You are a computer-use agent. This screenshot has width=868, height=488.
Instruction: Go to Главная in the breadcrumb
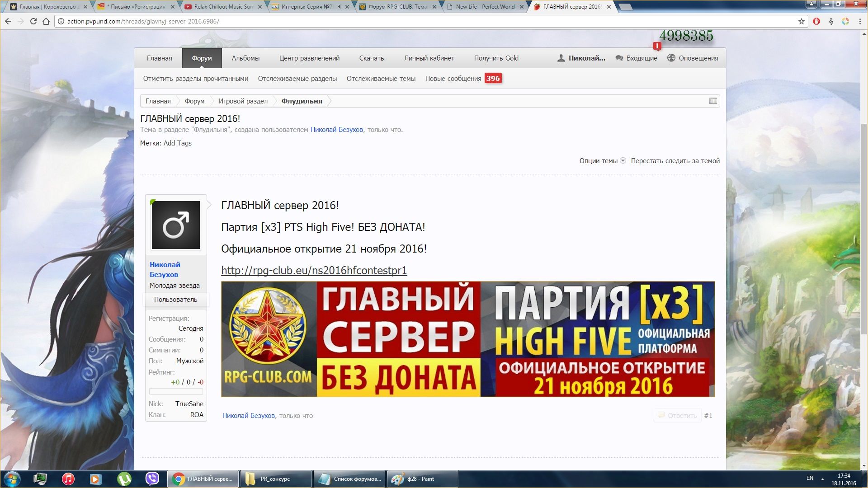pos(158,101)
